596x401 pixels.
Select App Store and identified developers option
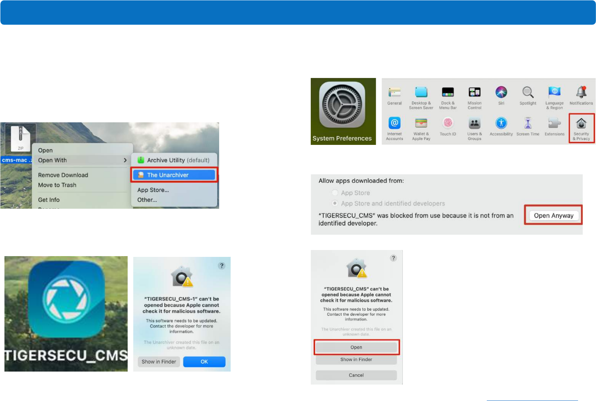click(x=335, y=203)
